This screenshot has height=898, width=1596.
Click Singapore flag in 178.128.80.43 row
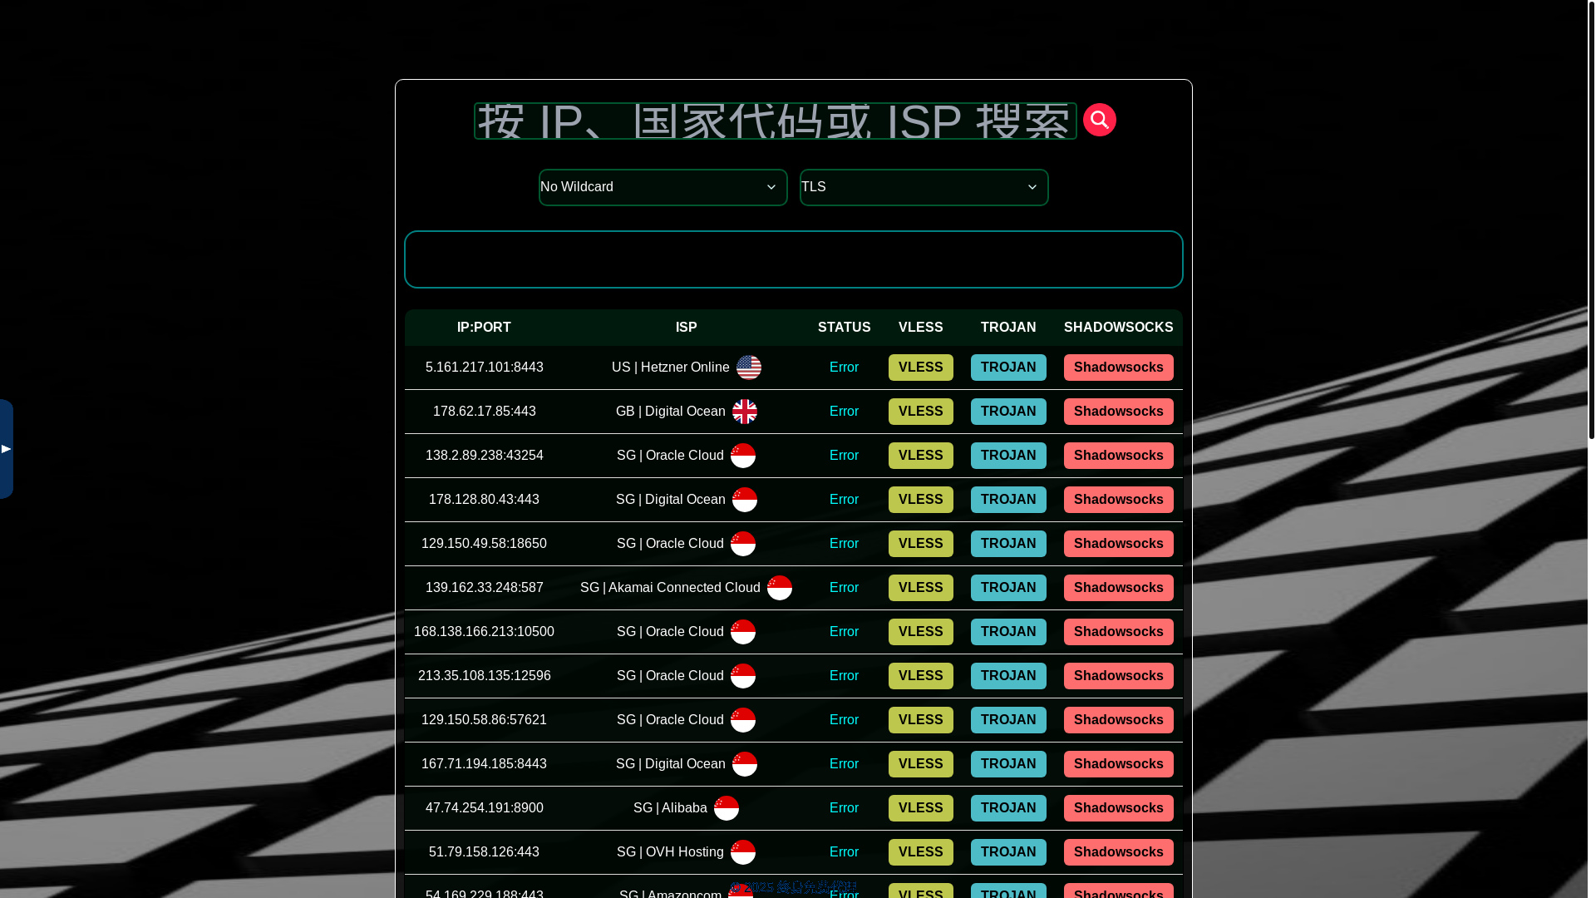[744, 500]
